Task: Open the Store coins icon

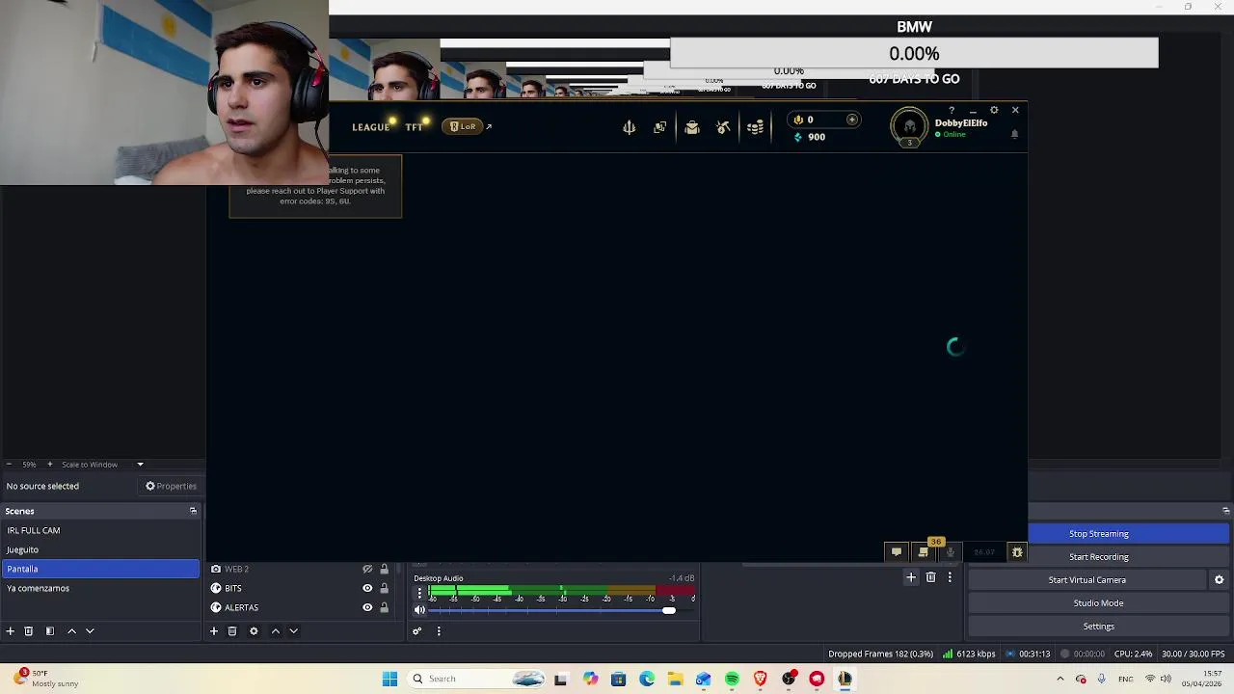Action: [x=755, y=127]
